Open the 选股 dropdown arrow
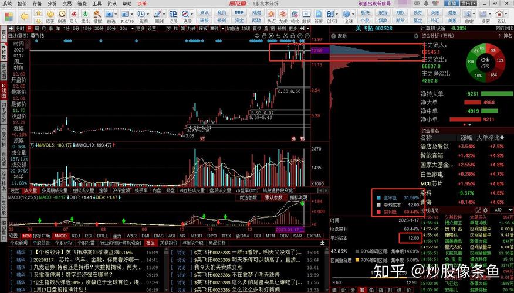Image resolution: width=514 pixels, height=293 pixels. click(x=192, y=14)
